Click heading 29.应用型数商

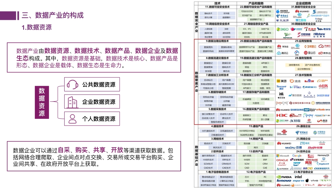303,41
